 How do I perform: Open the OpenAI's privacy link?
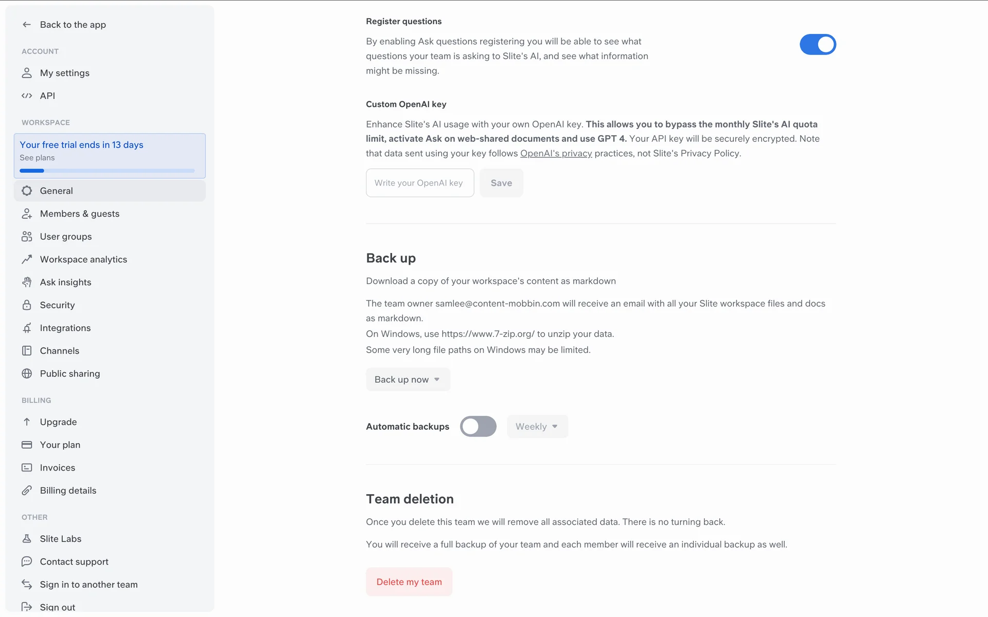point(556,153)
